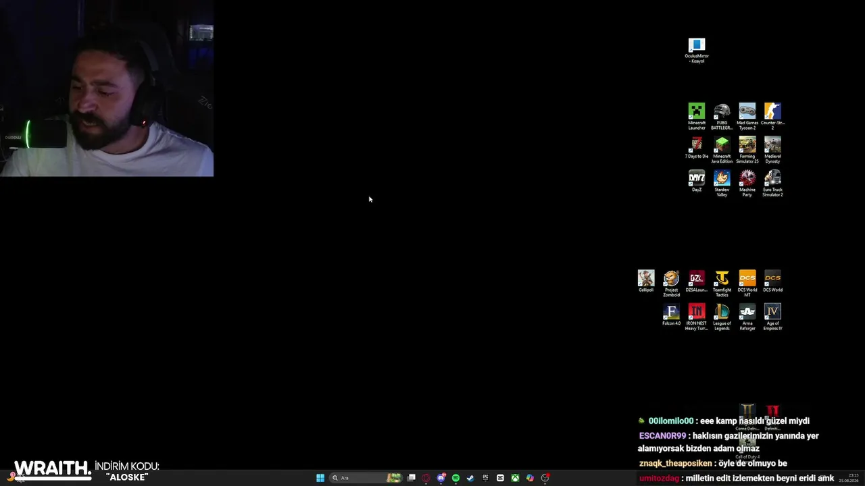Click the Gallipoli desktop shortcut
The width and height of the screenshot is (865, 486).
tap(646, 281)
